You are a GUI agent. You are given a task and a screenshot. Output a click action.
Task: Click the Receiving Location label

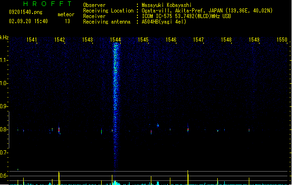(x=108, y=11)
